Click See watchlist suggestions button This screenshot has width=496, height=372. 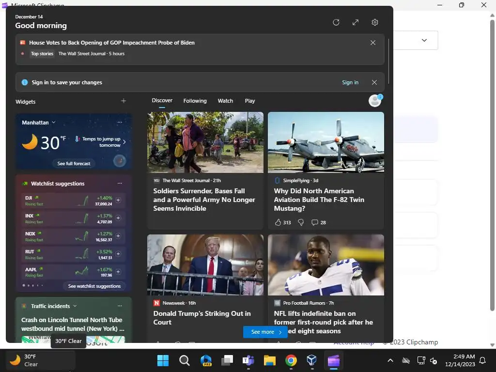[x=94, y=286]
